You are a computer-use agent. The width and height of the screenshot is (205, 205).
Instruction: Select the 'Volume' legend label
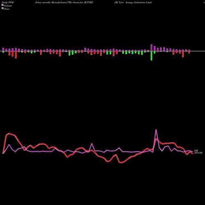pos(8,6)
